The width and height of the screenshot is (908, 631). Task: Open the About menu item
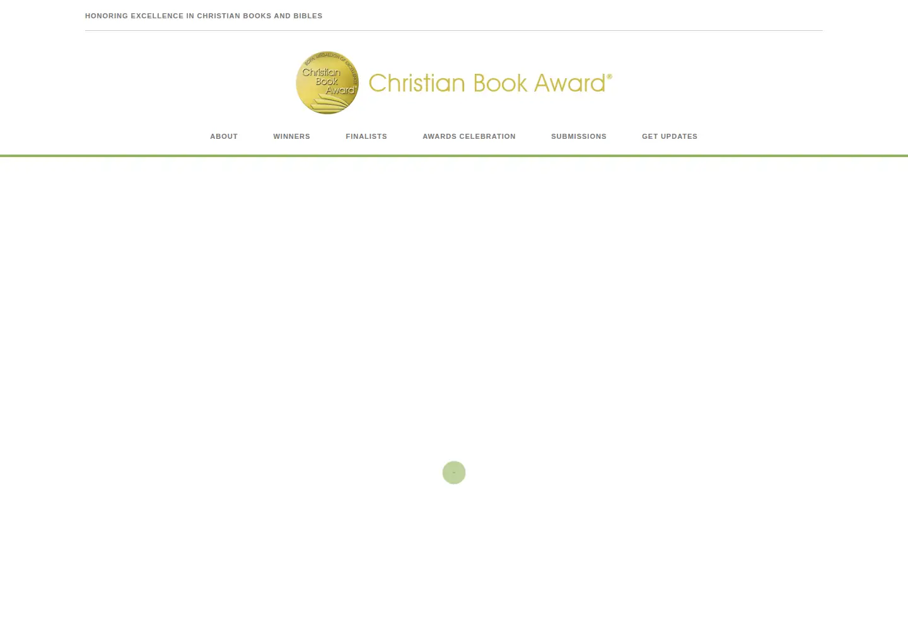(224, 136)
